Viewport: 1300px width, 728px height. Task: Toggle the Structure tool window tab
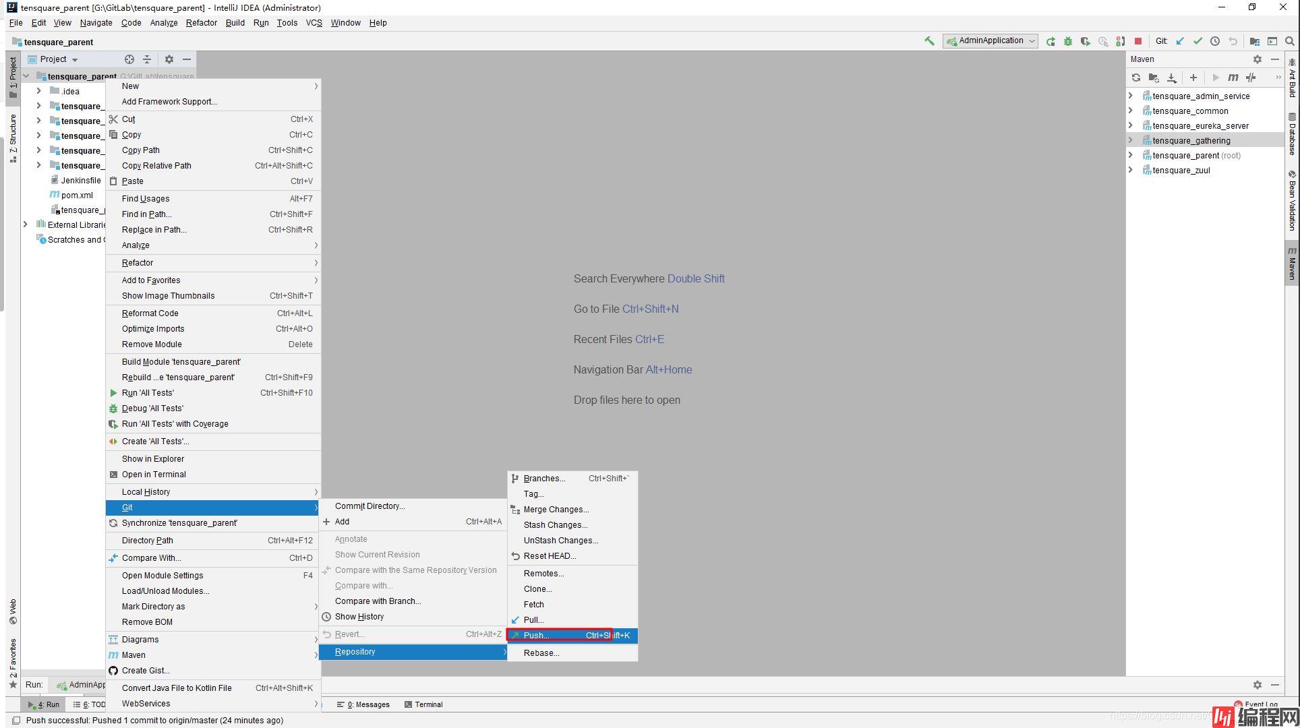pos(13,138)
